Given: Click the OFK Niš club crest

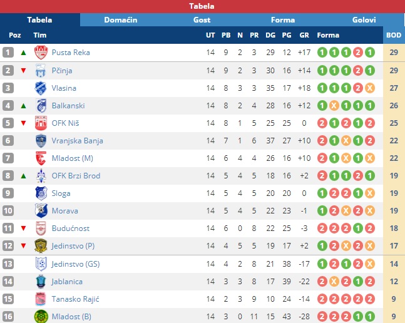Looking at the screenshot, I should coord(41,123).
